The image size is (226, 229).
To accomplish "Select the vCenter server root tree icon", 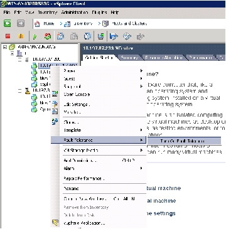I will click(x=12, y=47).
